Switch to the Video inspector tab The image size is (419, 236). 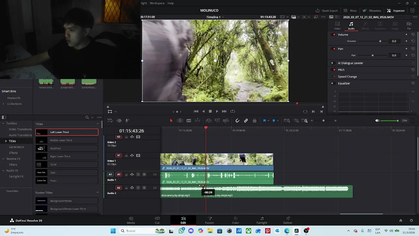point(337,26)
